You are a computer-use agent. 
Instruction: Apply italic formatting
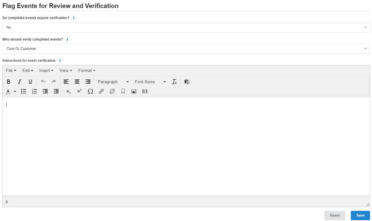[x=20, y=82]
